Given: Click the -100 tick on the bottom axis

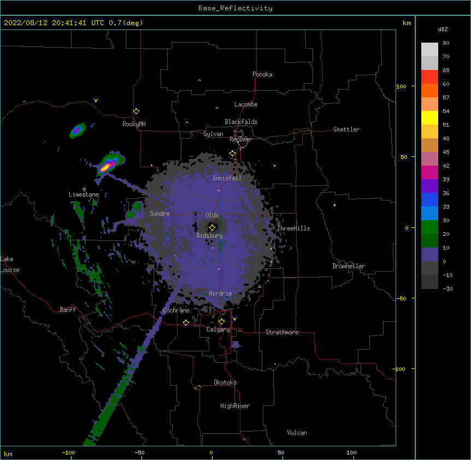Looking at the screenshot, I should (x=68, y=452).
